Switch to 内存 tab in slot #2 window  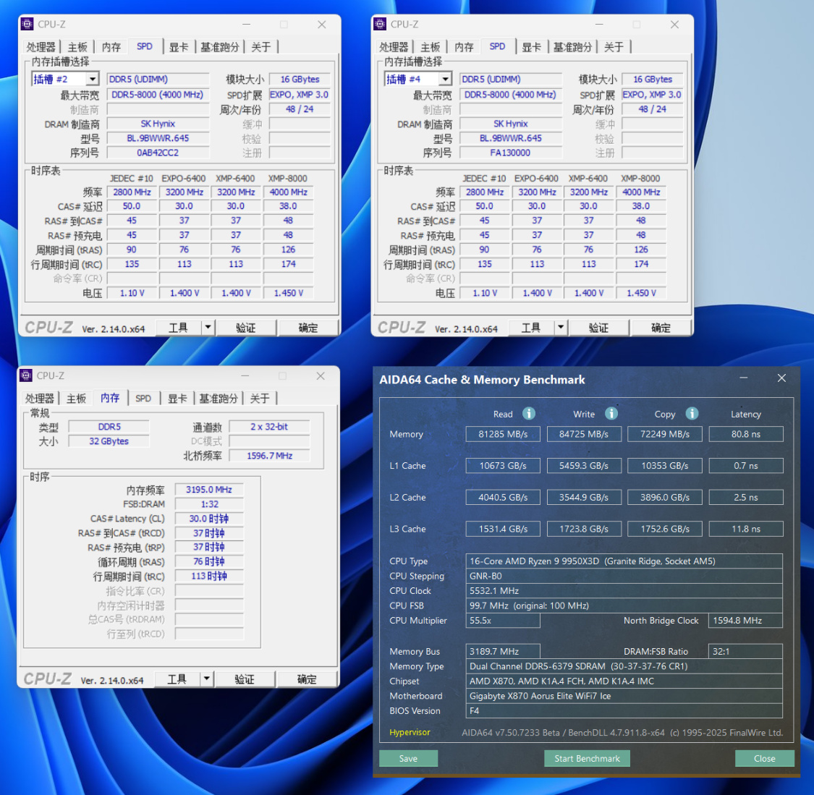[111, 47]
